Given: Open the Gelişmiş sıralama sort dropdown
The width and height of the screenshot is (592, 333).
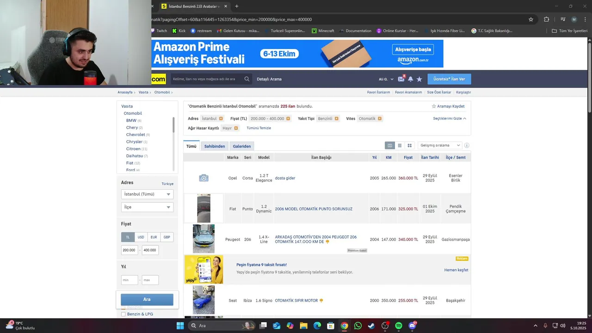Looking at the screenshot, I should [440, 145].
